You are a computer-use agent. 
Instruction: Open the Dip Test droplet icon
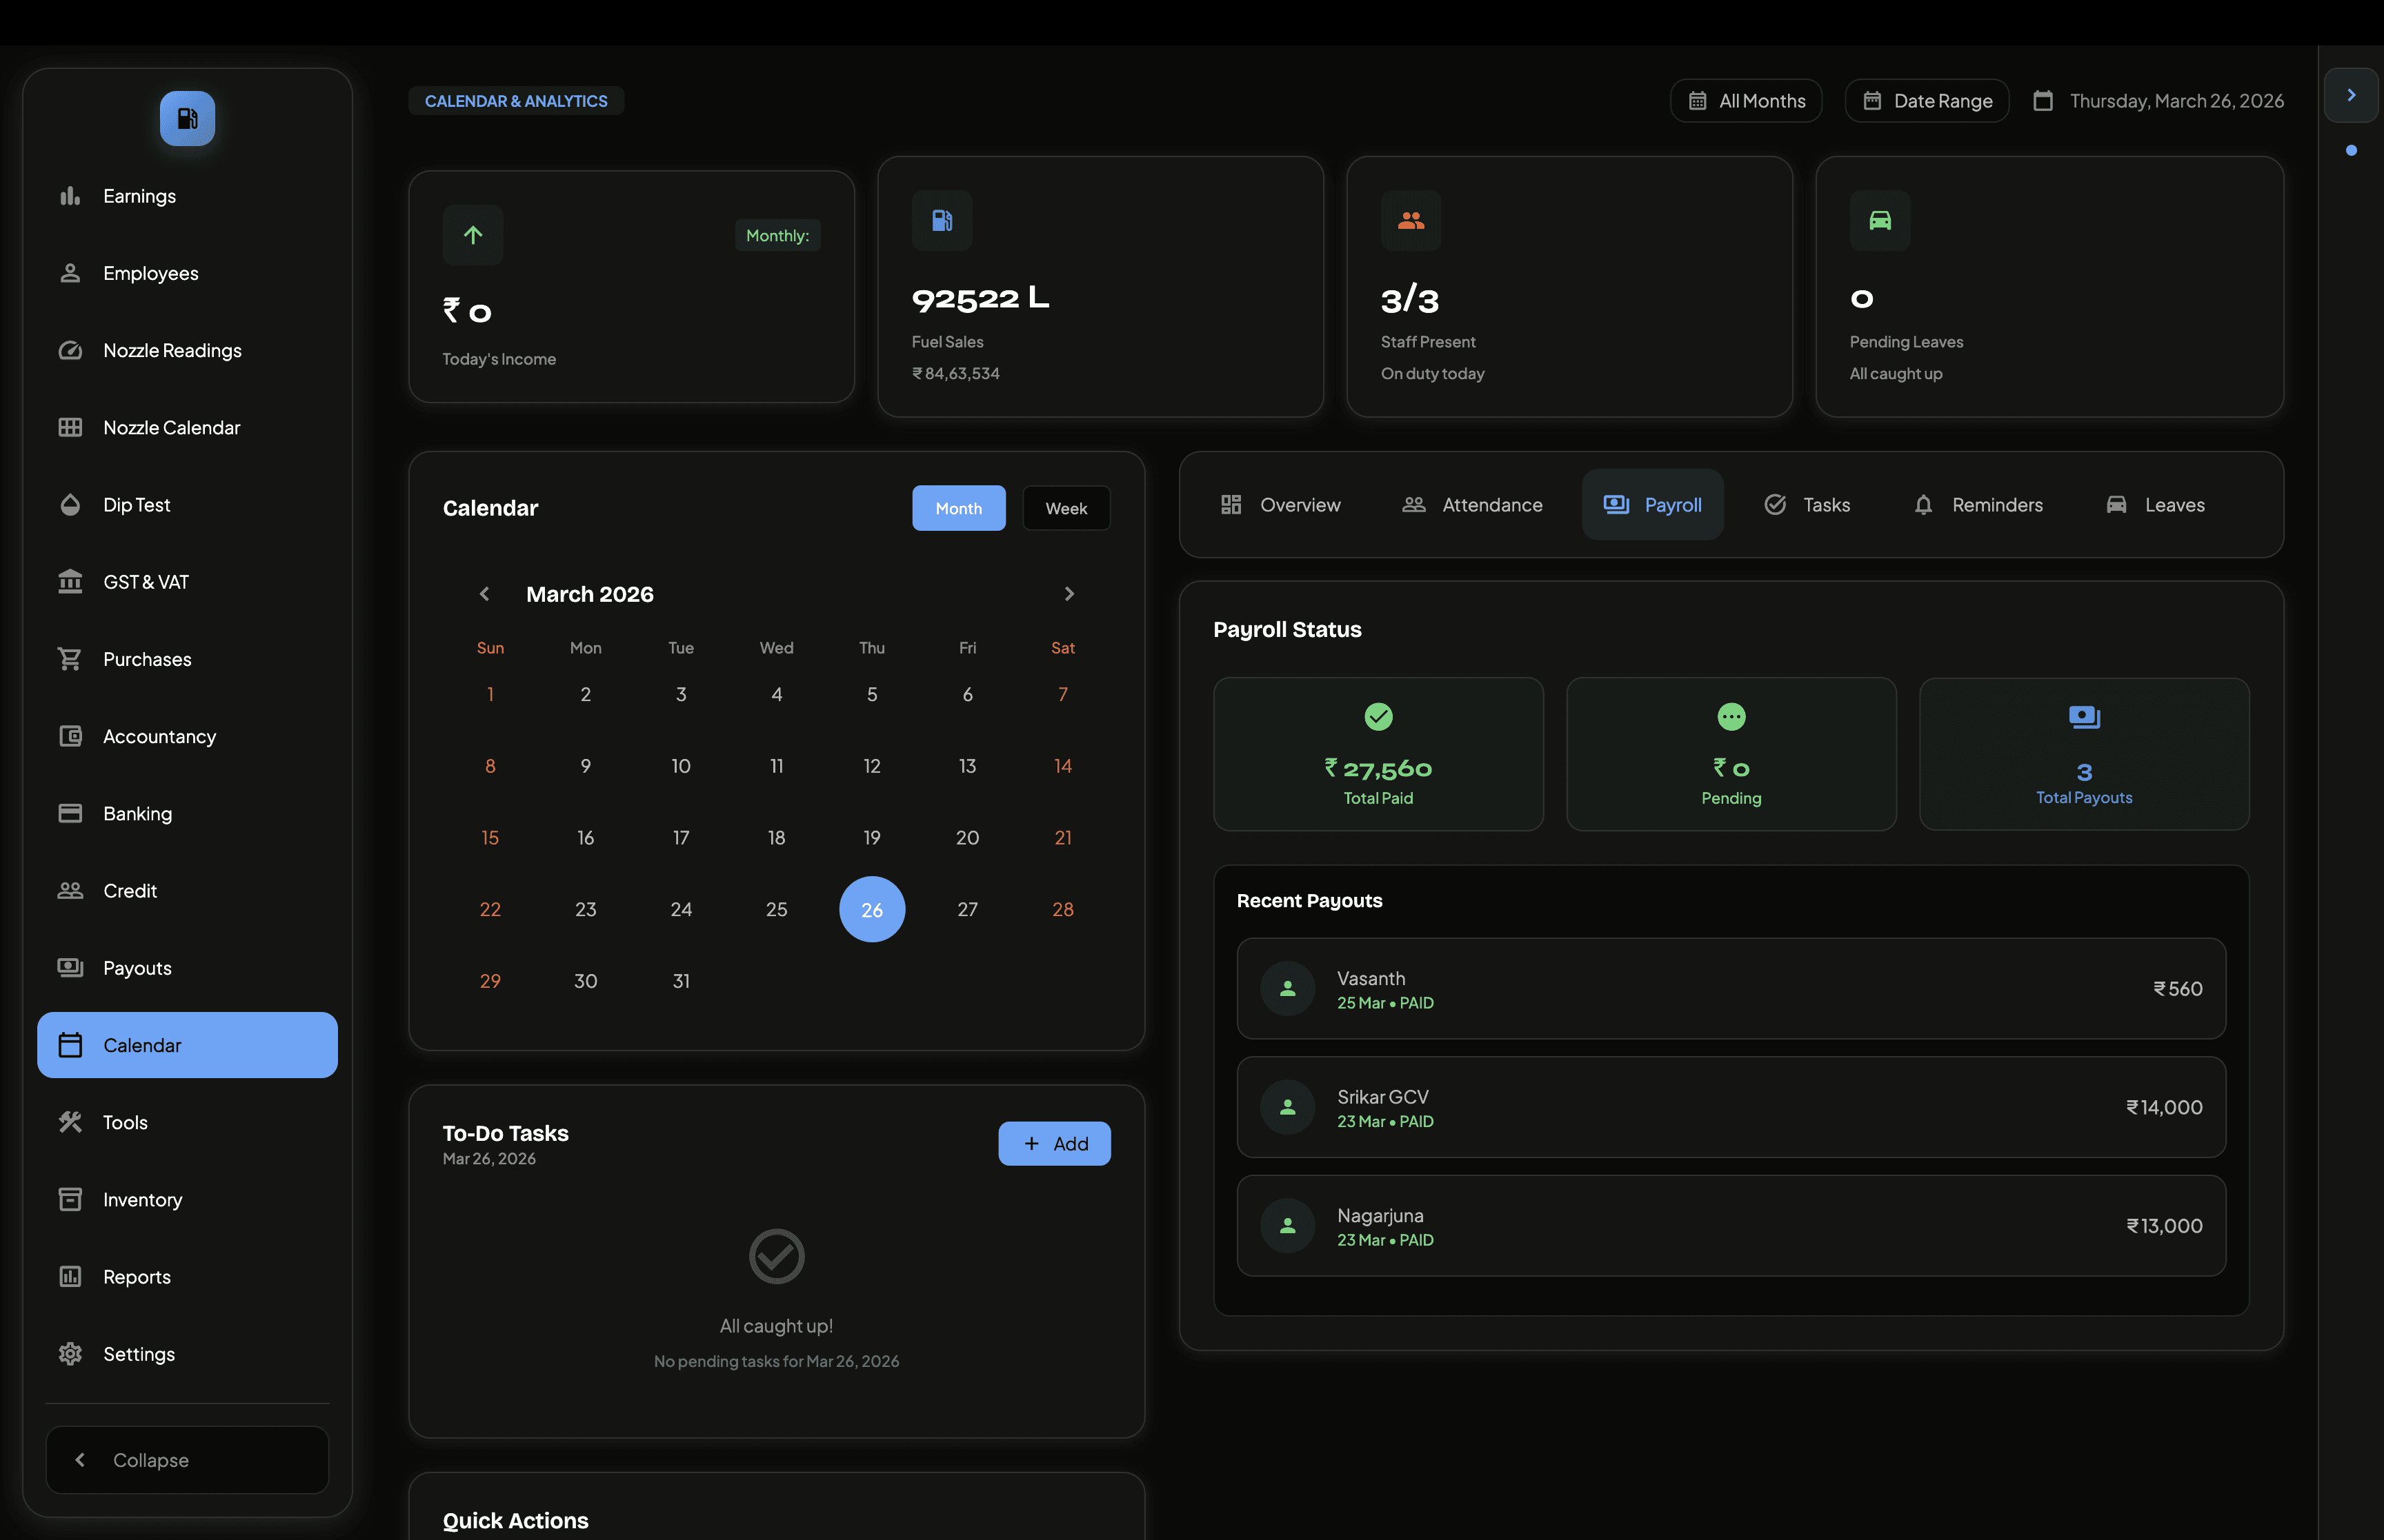coord(70,505)
